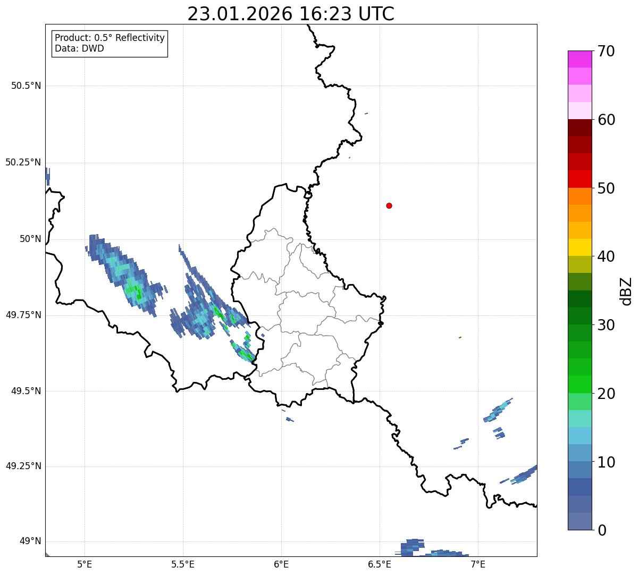Click the 50.5°N latitude label
This screenshot has width=639, height=575.
tap(26, 86)
